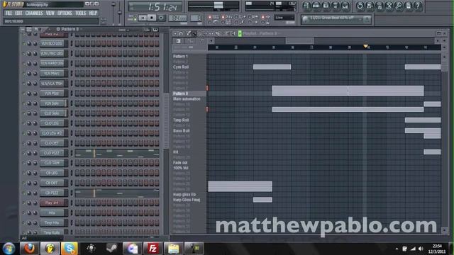Stop playback with the stop button

click(x=151, y=18)
